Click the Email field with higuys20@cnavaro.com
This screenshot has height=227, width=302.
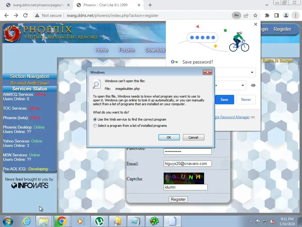click(188, 164)
